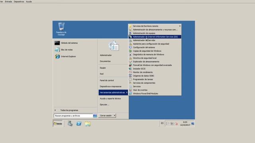Click Copias de seguridad de Windows icon
Screen dimensions: 255x143
click(x=130, y=51)
